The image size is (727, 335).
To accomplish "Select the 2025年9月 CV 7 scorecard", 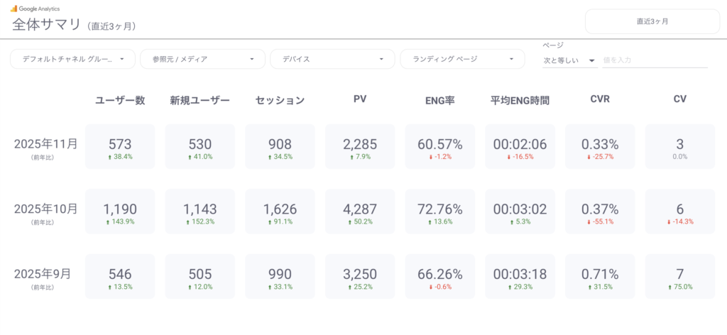I will pos(680,277).
